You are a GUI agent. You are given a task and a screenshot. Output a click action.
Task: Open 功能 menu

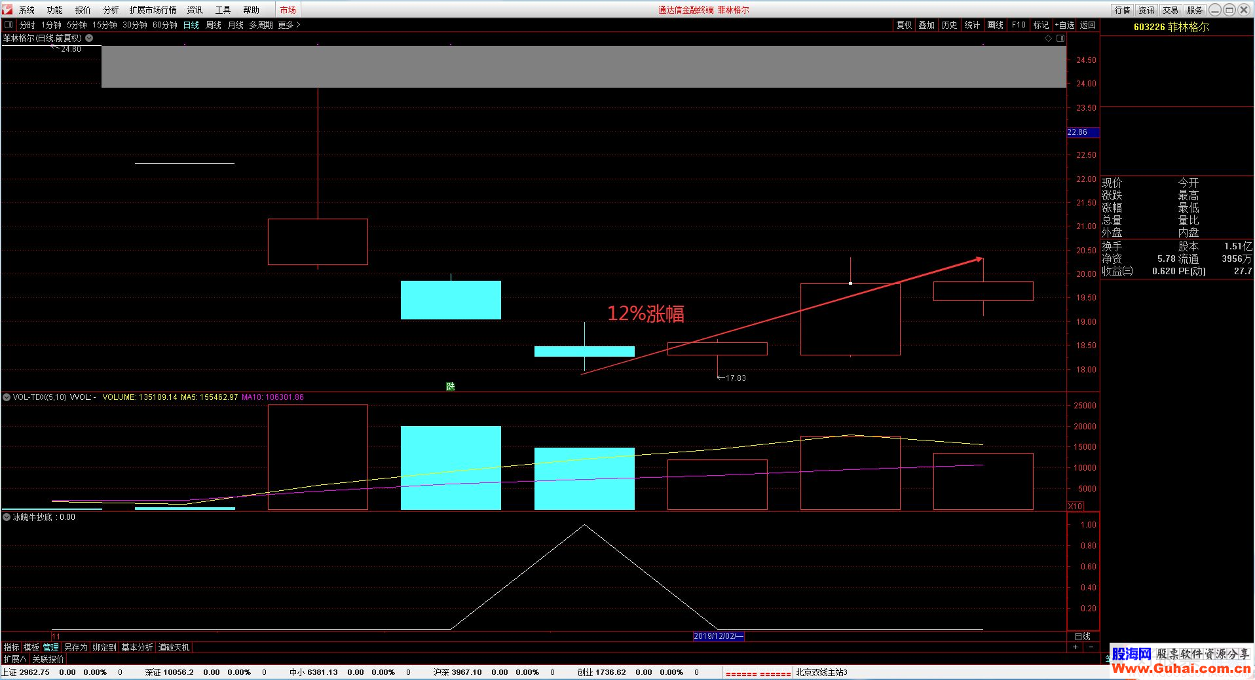click(x=55, y=10)
